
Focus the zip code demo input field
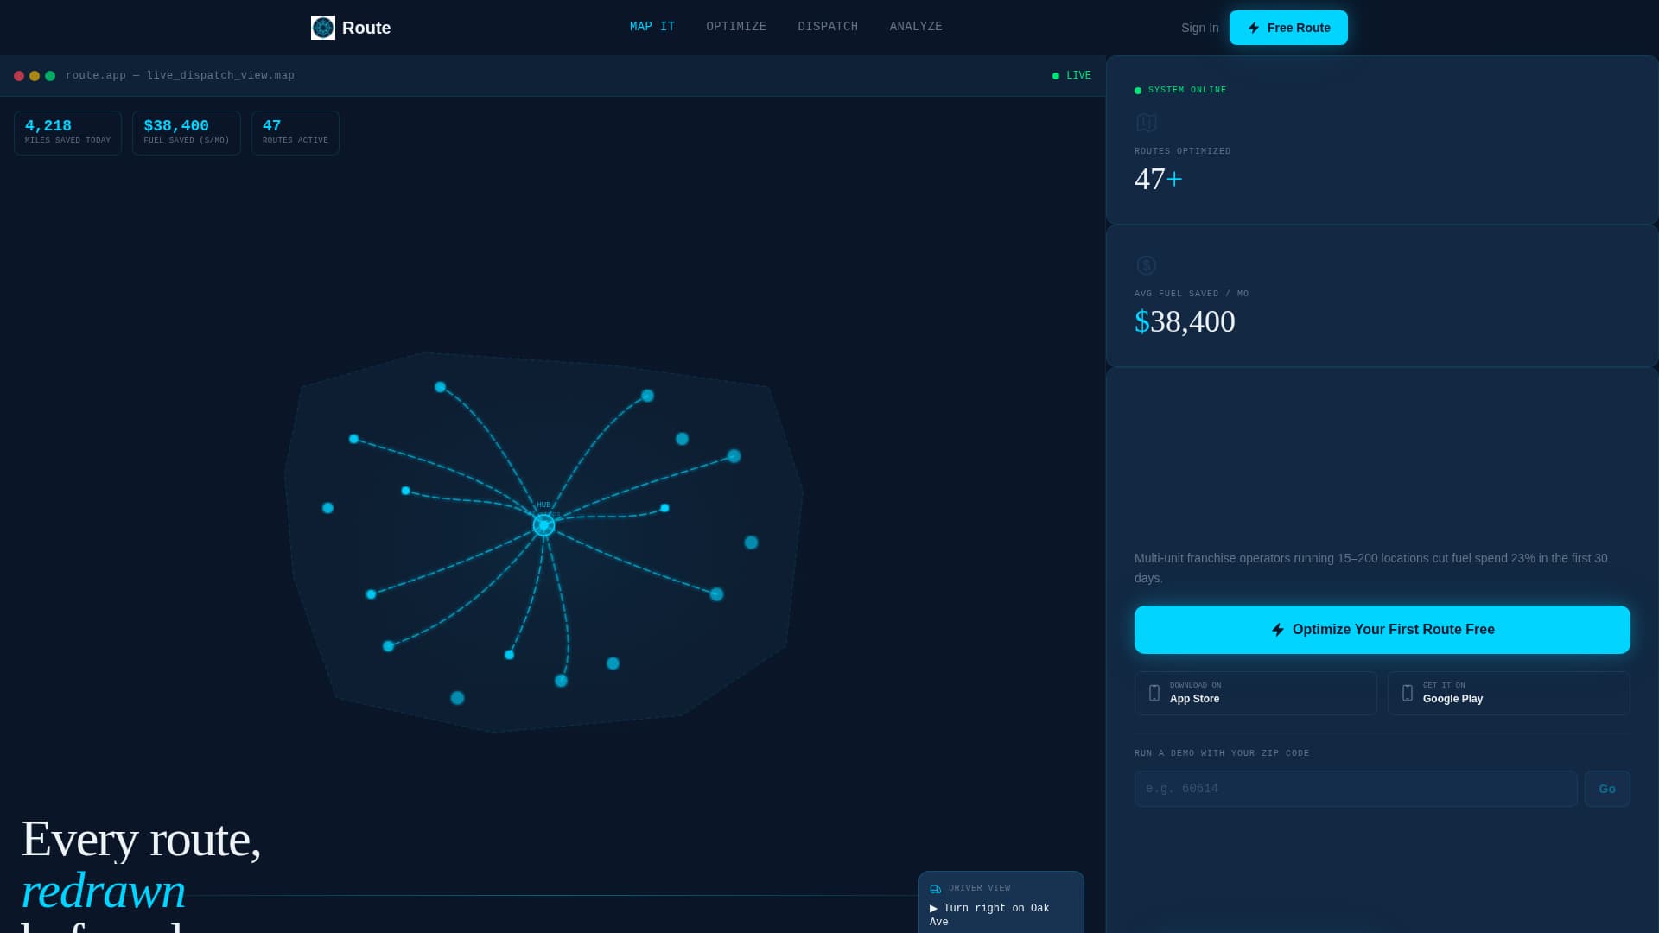tap(1356, 789)
